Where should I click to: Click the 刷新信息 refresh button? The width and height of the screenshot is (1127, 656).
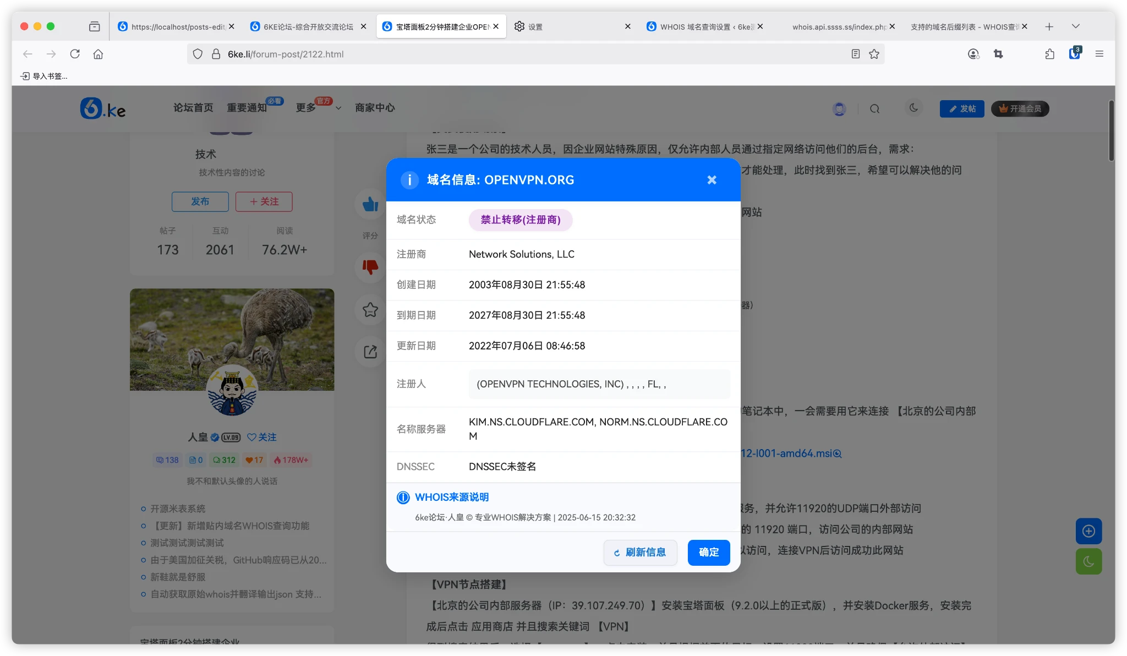click(x=640, y=552)
